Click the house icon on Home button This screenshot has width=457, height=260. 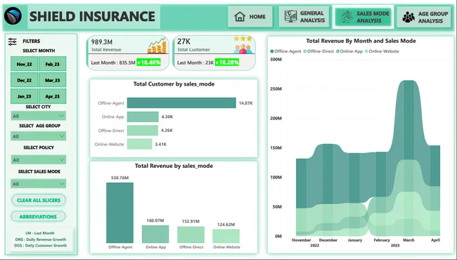click(x=240, y=17)
